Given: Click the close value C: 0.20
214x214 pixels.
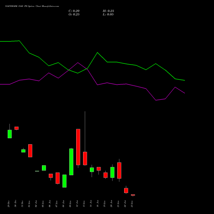Looking at the screenshot, I should [74, 11].
